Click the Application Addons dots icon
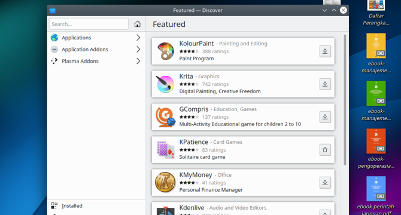The width and height of the screenshot is (401, 215). pyautogui.click(x=54, y=50)
